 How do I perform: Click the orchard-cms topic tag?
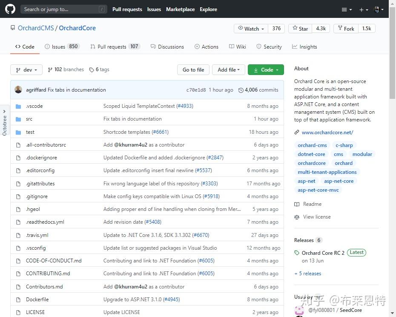click(x=312, y=145)
